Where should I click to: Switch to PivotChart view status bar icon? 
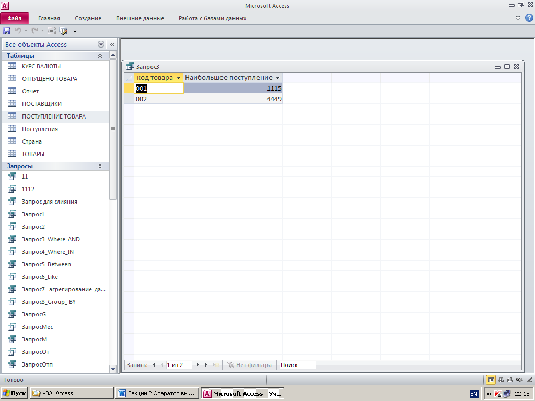[x=510, y=380]
